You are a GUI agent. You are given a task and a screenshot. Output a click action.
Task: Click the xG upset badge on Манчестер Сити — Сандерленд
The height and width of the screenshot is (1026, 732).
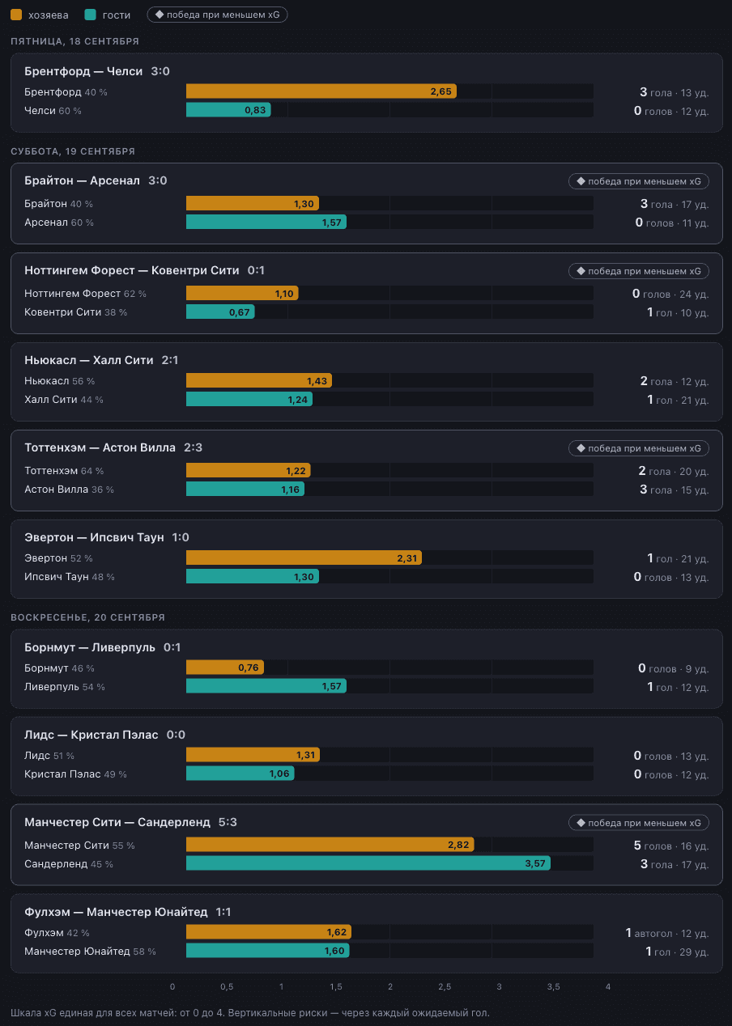(x=639, y=822)
